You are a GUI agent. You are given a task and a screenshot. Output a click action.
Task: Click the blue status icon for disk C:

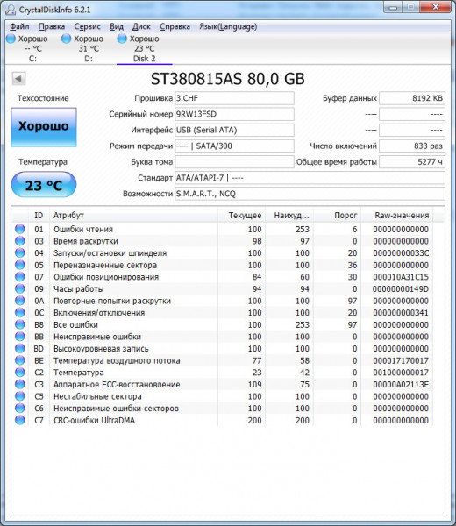[x=11, y=39]
